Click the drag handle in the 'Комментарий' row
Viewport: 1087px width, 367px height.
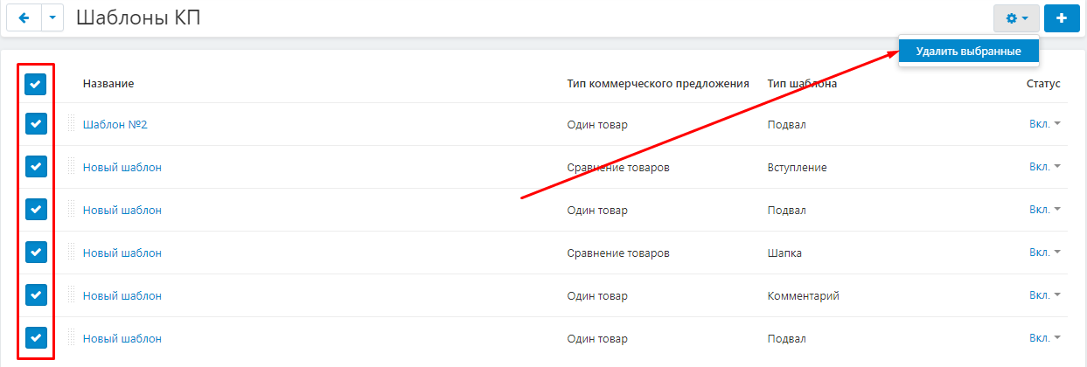(x=72, y=295)
